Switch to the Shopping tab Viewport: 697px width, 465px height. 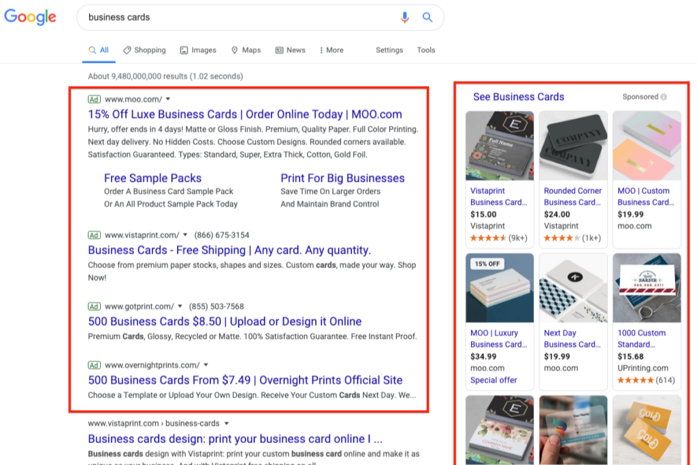point(144,50)
